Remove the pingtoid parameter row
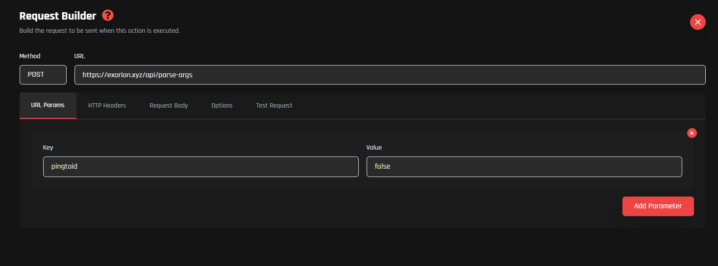This screenshot has width=718, height=266. pos(692,133)
